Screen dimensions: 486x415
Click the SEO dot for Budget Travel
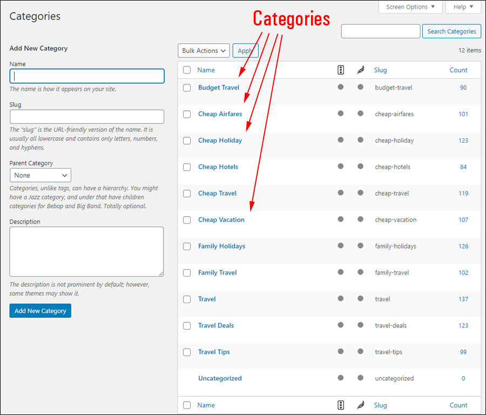(x=341, y=87)
